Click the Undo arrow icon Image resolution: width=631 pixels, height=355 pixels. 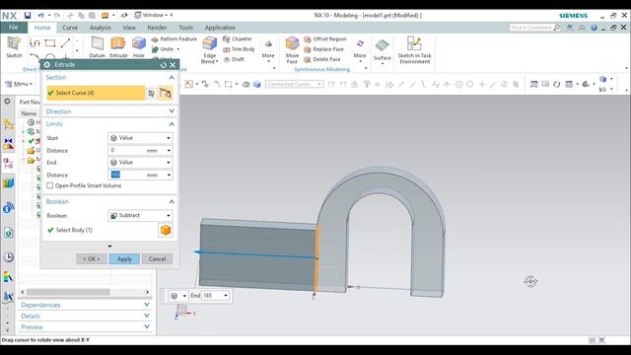[40, 16]
